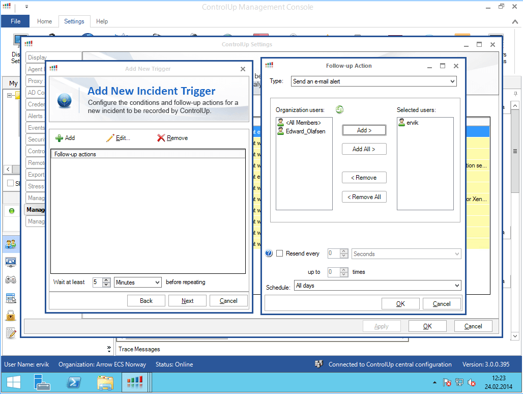Click Next in Add New Trigger
This screenshot has height=394, width=523.
pyautogui.click(x=187, y=300)
